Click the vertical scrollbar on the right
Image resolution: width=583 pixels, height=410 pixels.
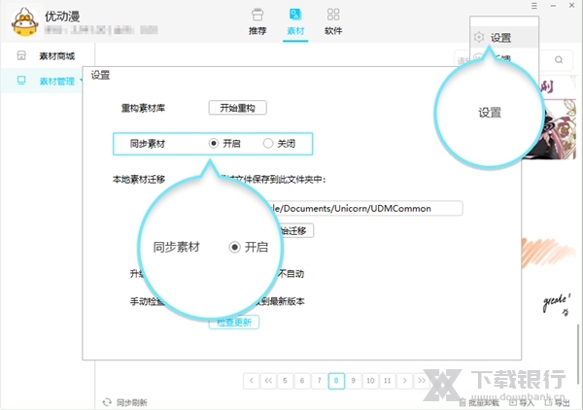[x=577, y=355]
